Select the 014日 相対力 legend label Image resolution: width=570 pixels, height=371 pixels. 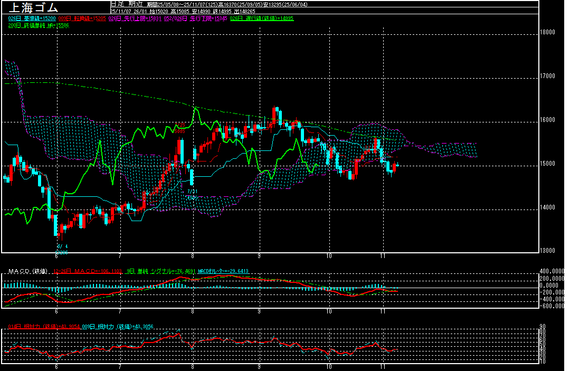(x=43, y=327)
